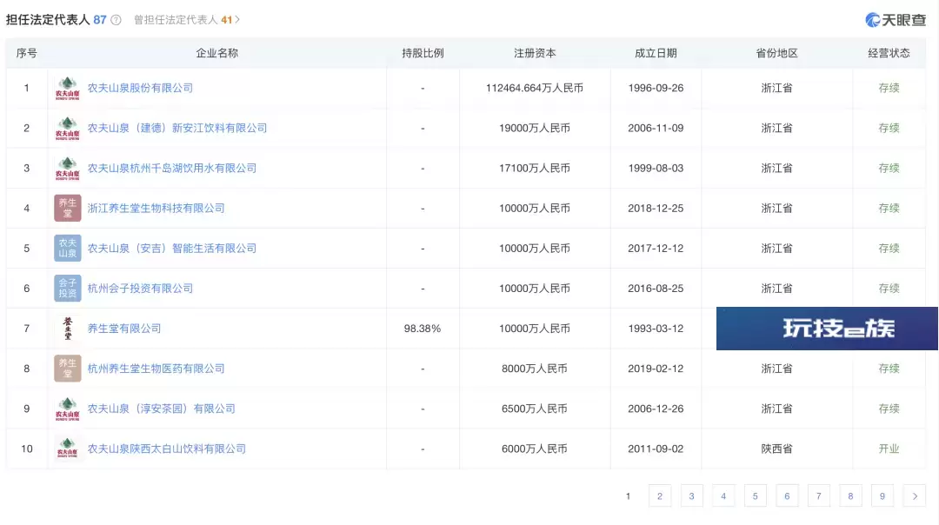The image size is (939, 525).
Task: Click the 1996-09-26 founding date
Action: pyautogui.click(x=656, y=88)
